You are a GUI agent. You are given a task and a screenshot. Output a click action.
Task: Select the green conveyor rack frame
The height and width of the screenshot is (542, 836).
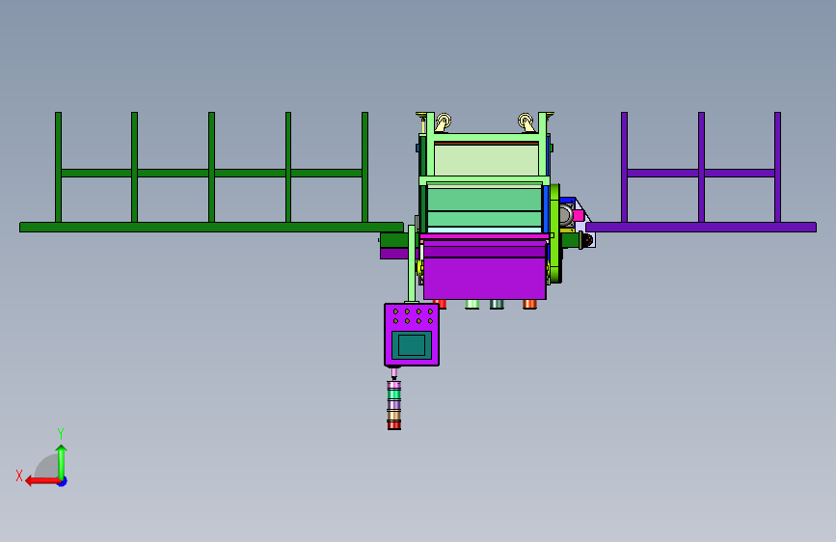coord(212,227)
